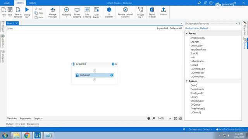Viewport: 248px width, 139px height.
Task: Switch to UiPath taskbar app
Action: tap(38, 136)
